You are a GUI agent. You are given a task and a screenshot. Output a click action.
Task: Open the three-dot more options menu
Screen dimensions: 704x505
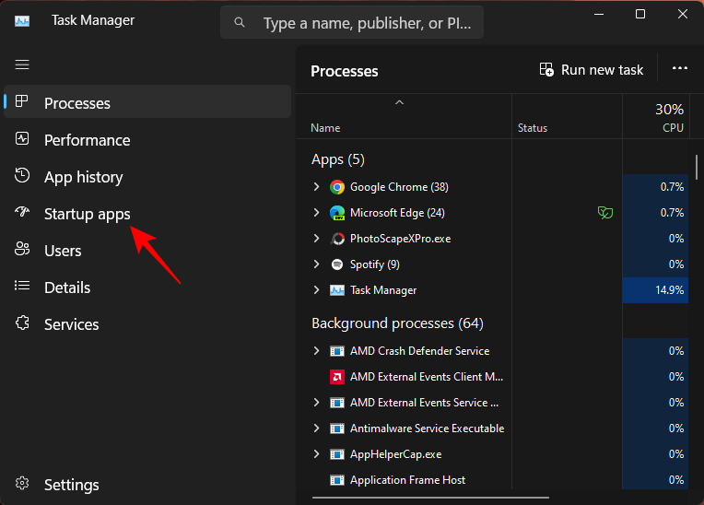(680, 69)
